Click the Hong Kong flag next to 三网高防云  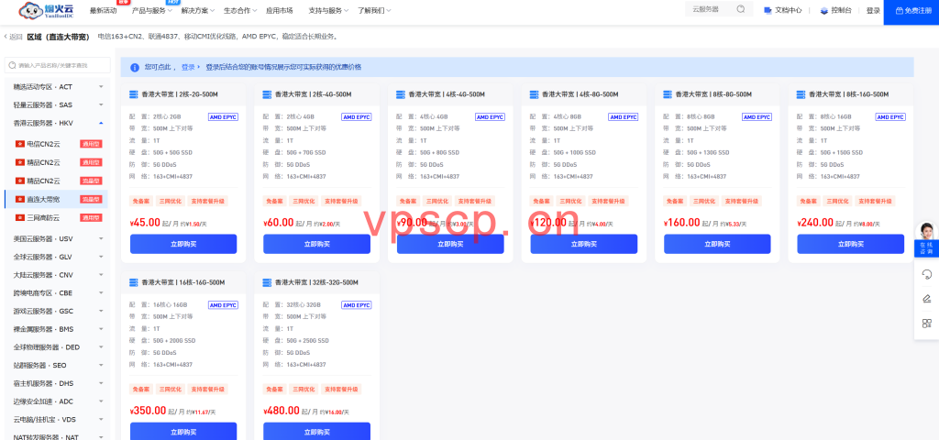20,217
